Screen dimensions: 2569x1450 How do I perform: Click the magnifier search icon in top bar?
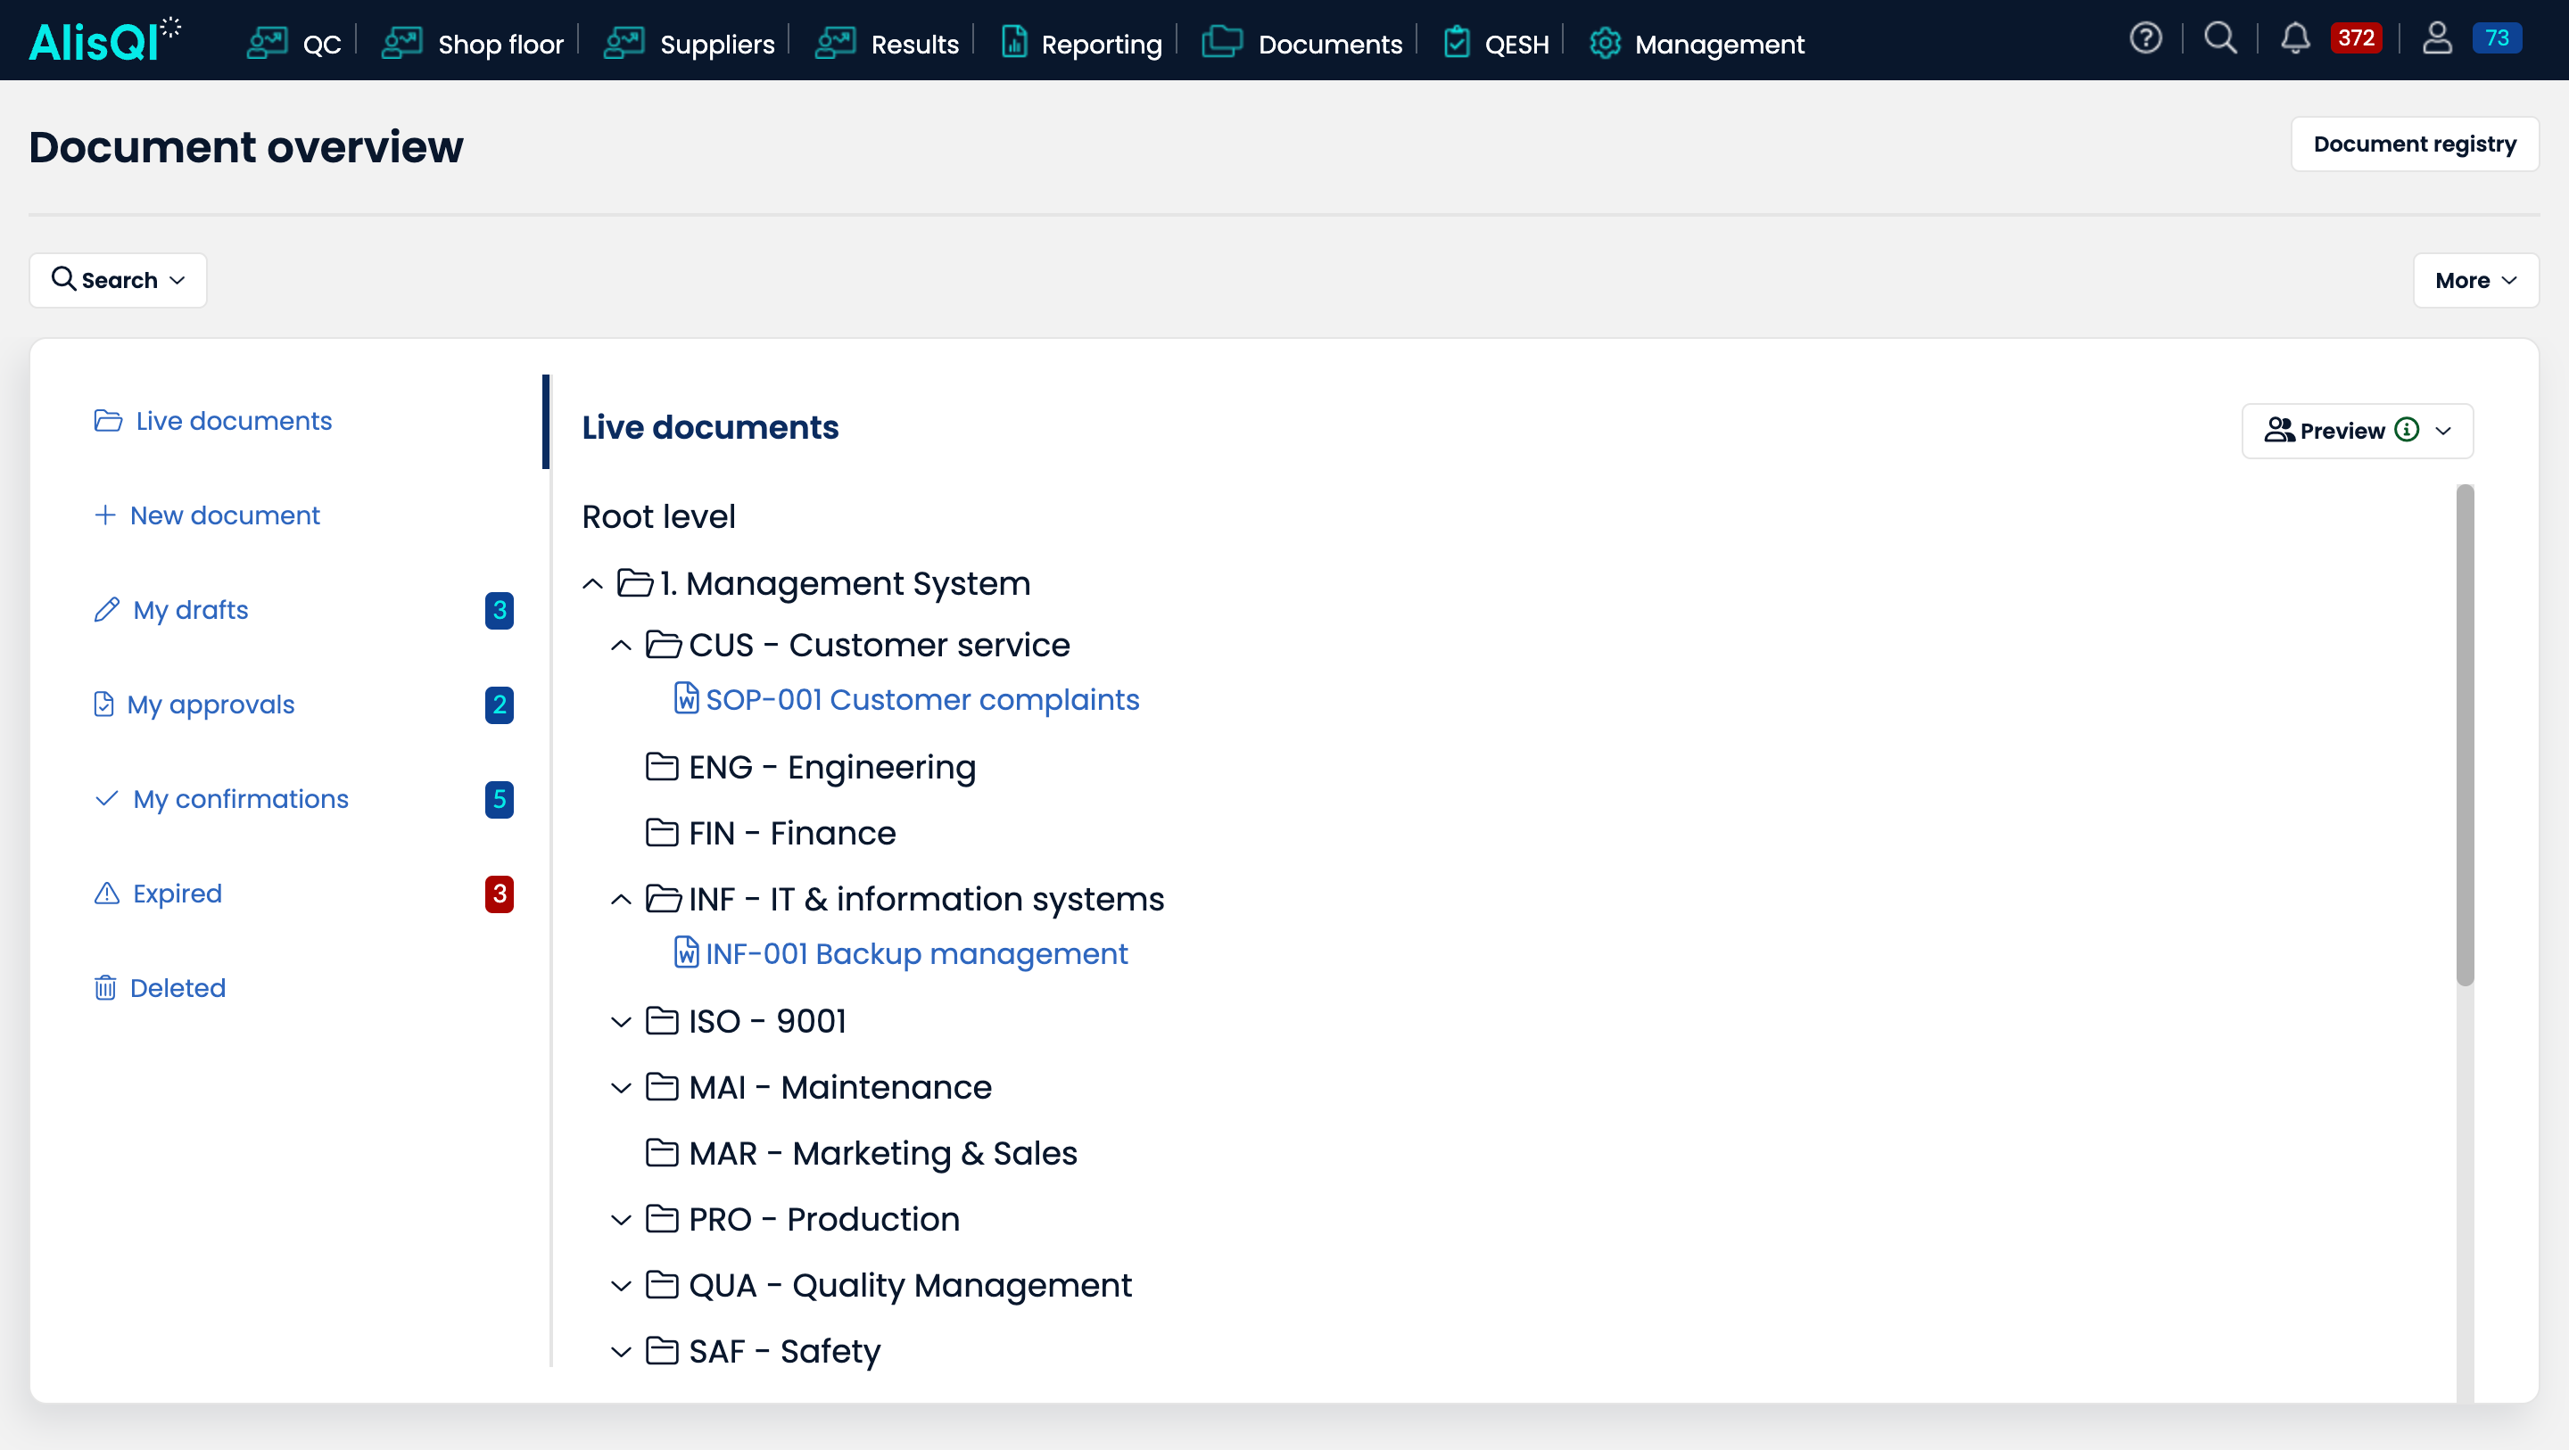[x=2220, y=39]
